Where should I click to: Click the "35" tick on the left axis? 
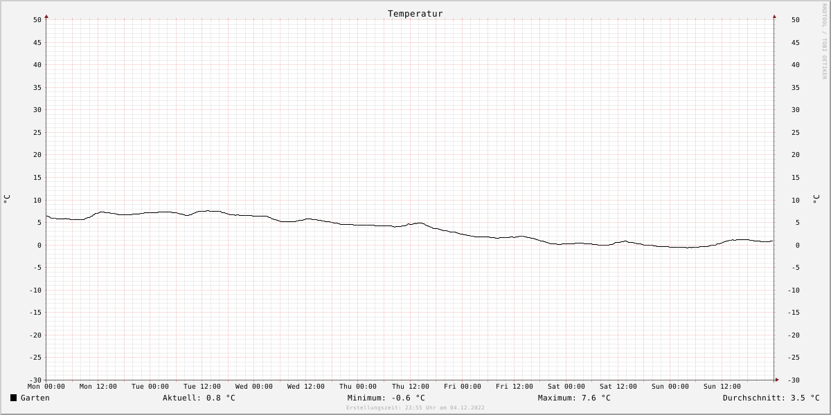point(37,87)
